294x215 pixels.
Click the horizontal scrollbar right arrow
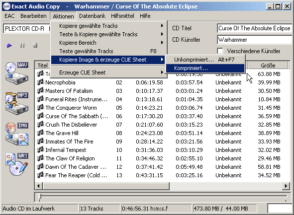286,186
